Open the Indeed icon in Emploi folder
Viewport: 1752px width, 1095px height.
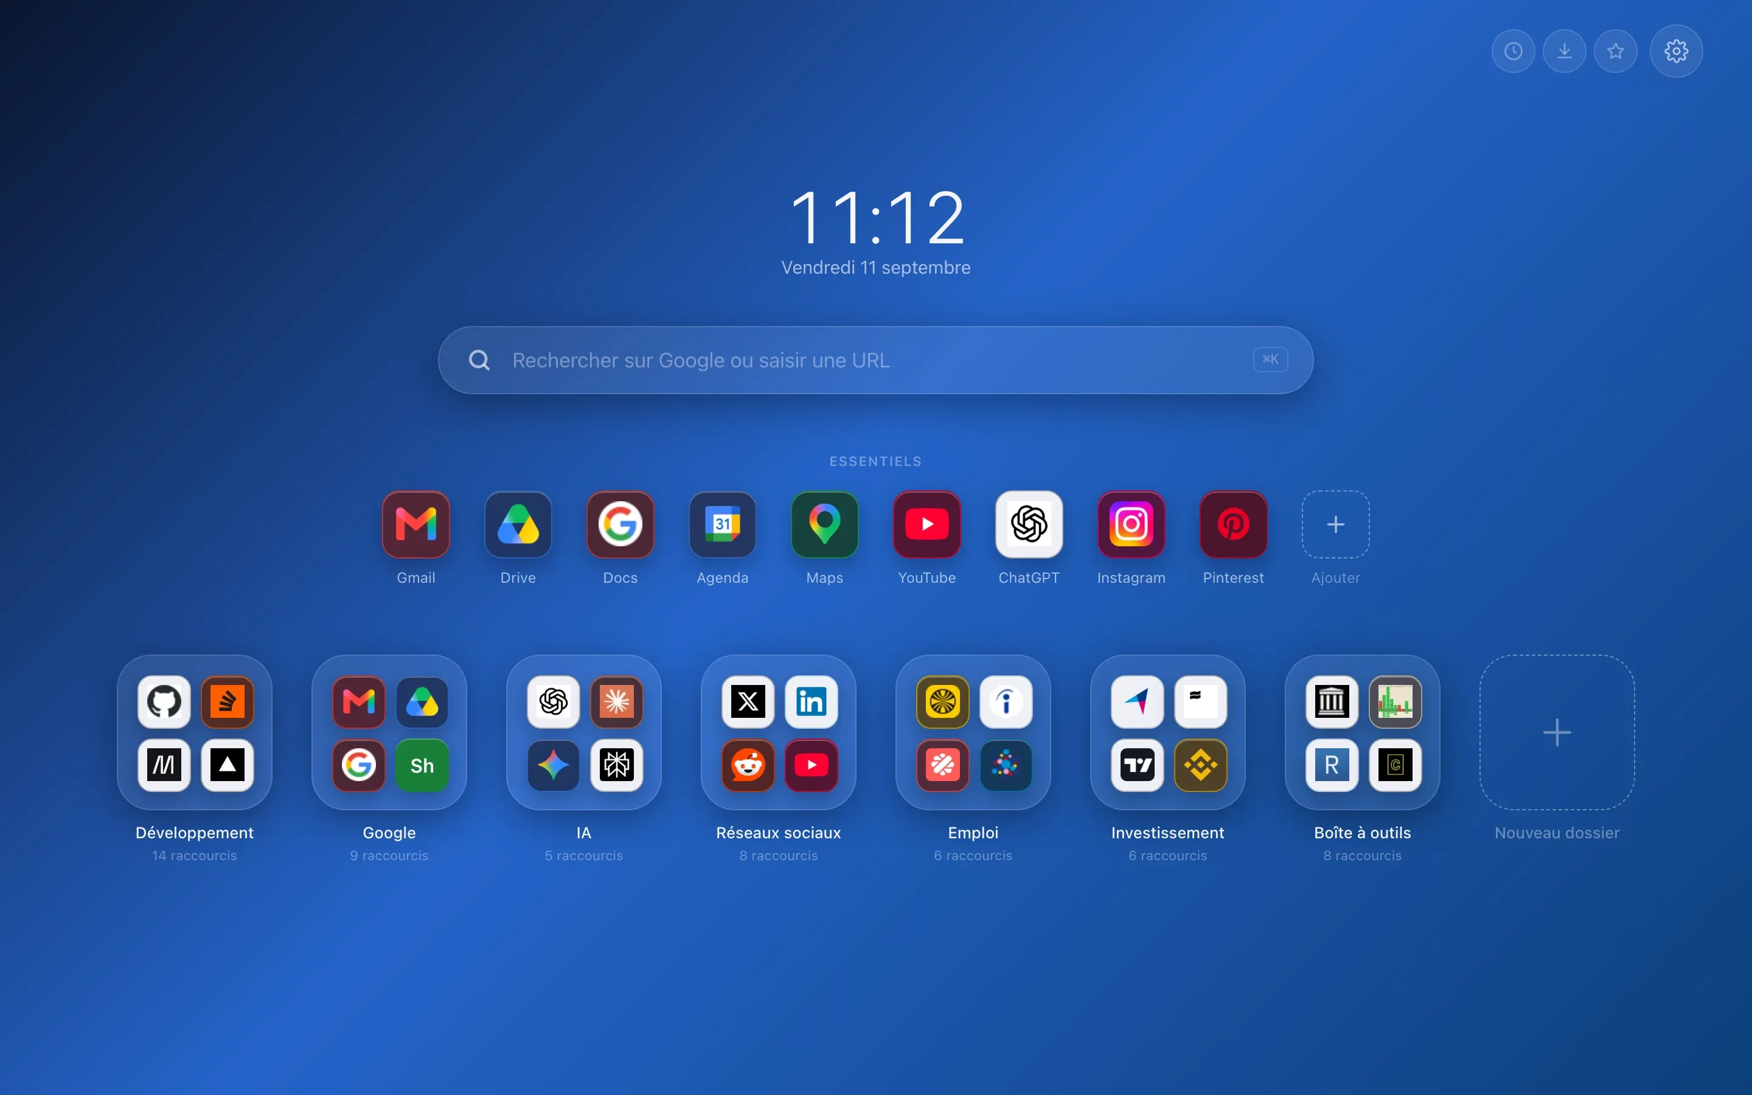click(x=1006, y=702)
